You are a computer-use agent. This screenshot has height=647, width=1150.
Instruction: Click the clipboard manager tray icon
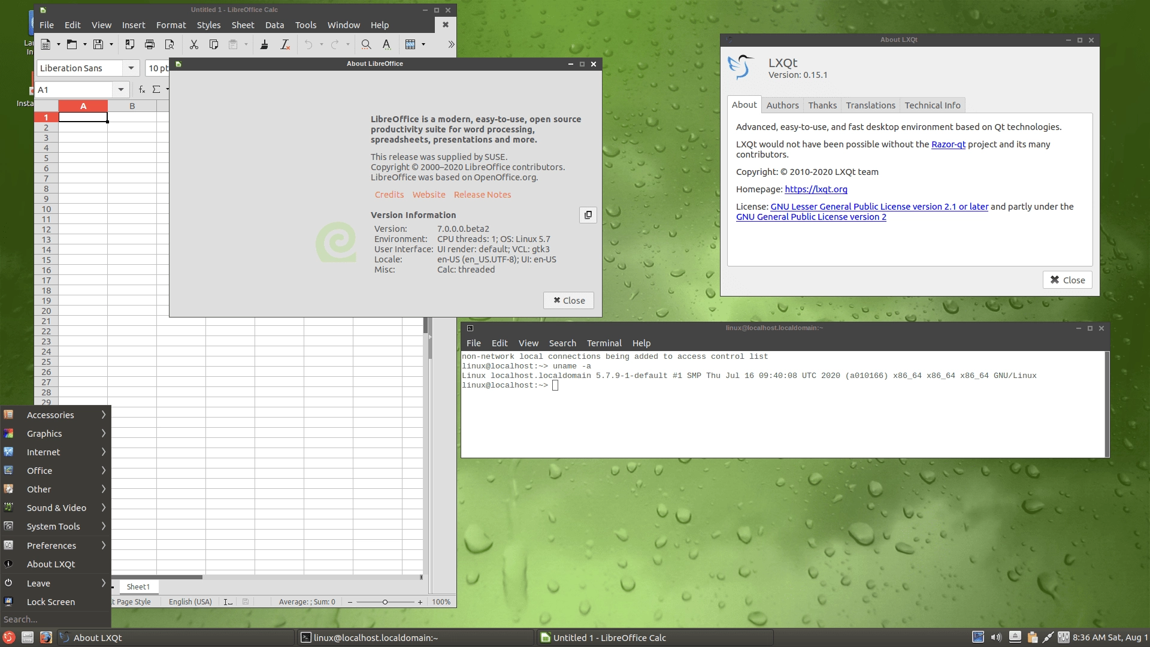[1032, 637]
